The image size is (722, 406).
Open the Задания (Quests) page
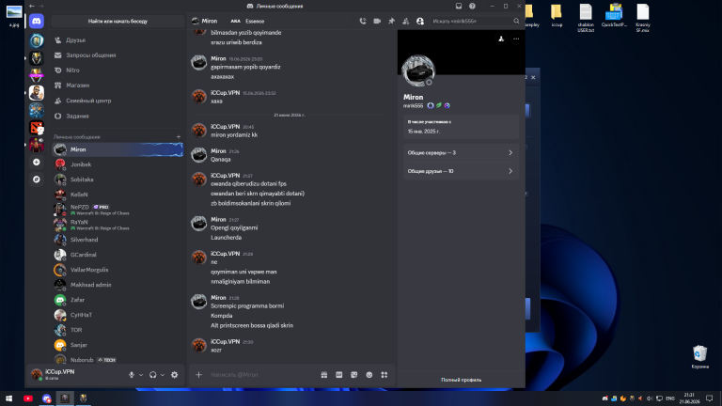[x=118, y=116]
